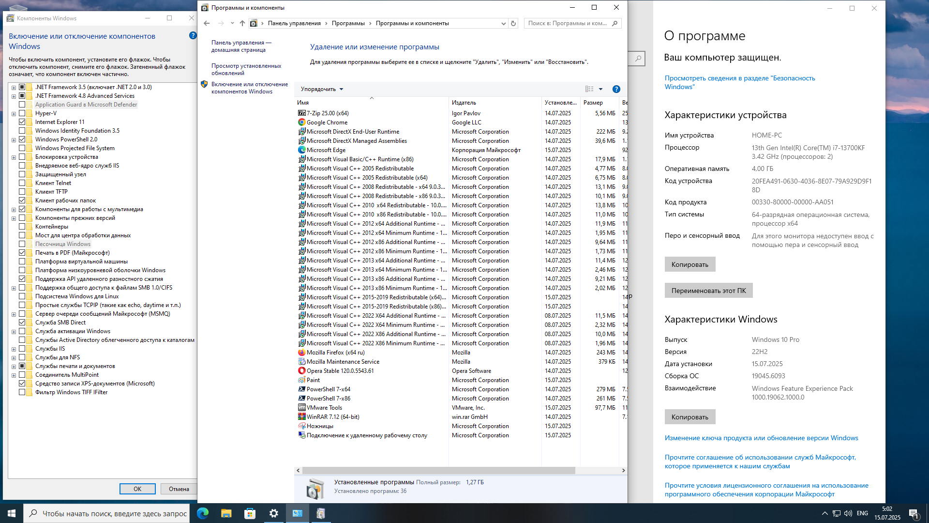The height and width of the screenshot is (523, 929).
Task: Enable the Клиент Telnet checkbox
Action: (x=22, y=183)
